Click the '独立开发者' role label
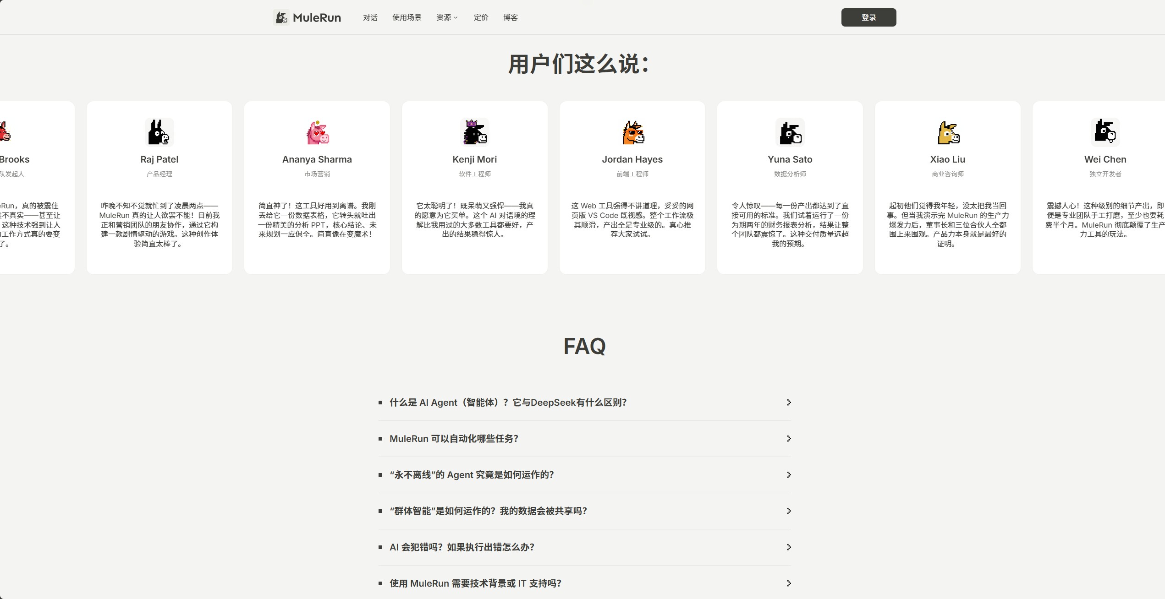 pos(1105,174)
